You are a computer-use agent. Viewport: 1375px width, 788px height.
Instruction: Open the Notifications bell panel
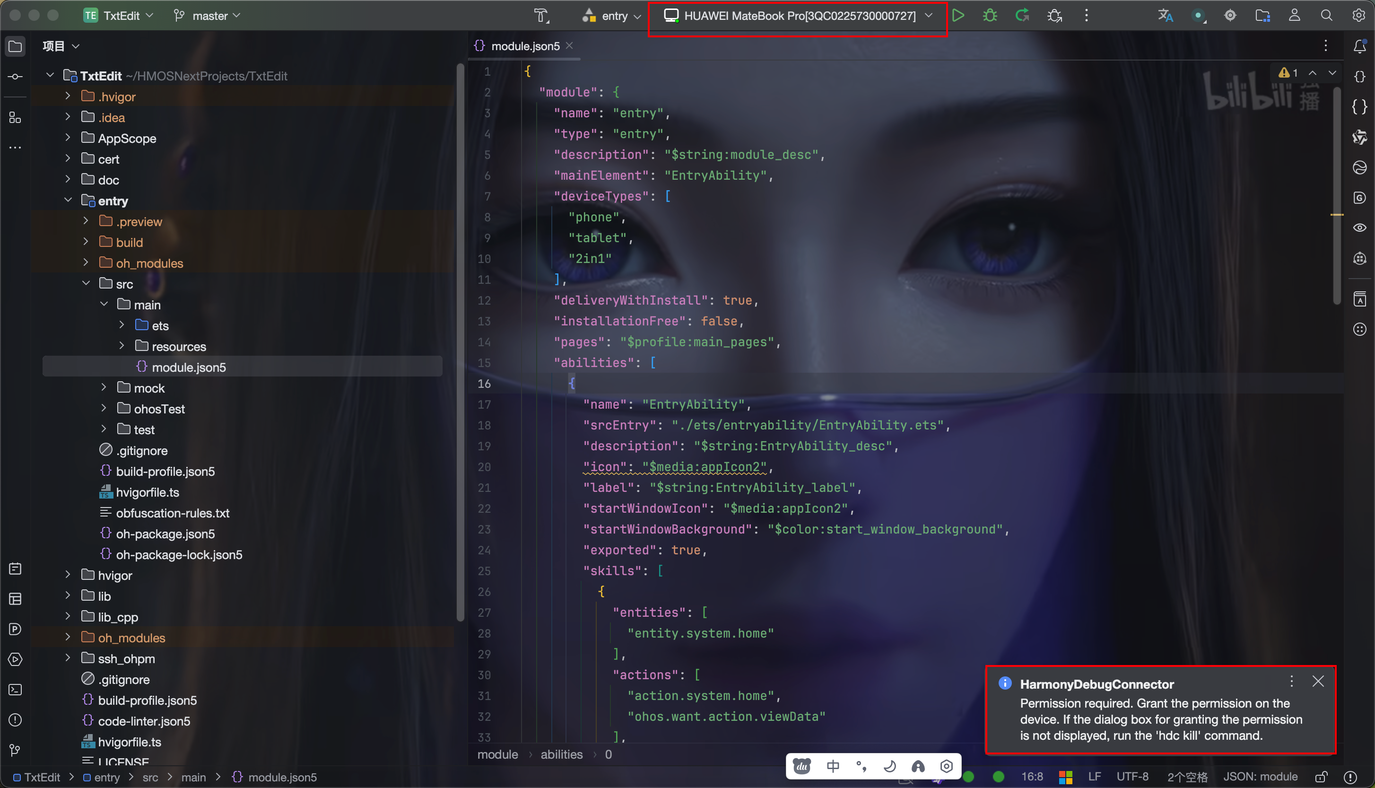tap(1359, 46)
